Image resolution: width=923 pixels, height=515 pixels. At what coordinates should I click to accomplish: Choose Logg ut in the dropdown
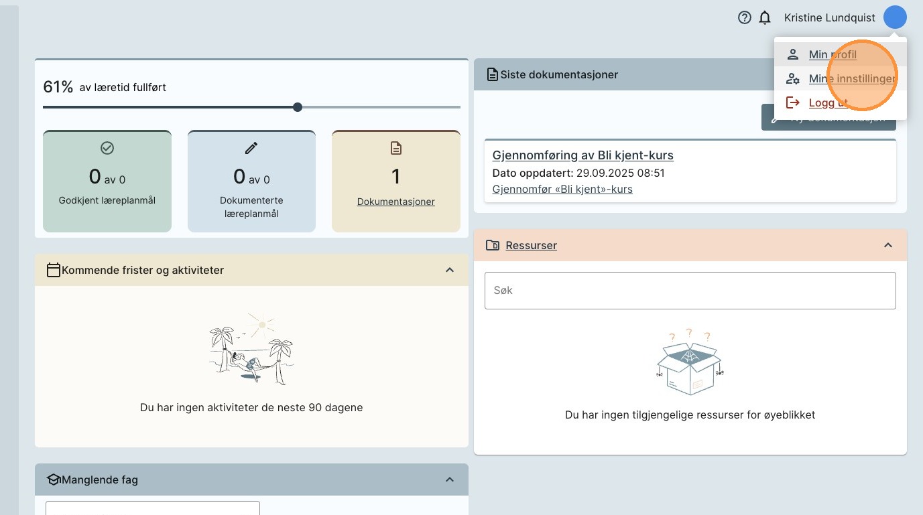point(828,102)
